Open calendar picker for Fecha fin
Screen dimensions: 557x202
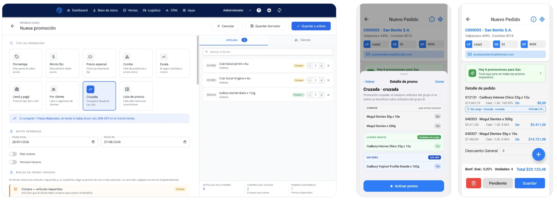(185, 142)
